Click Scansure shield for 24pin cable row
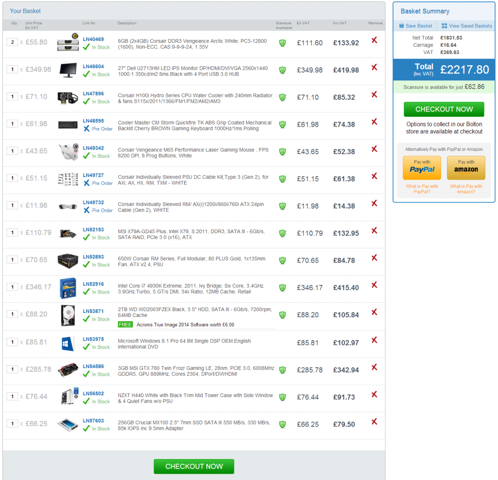Image resolution: width=498 pixels, height=480 pixels. pyautogui.click(x=283, y=206)
